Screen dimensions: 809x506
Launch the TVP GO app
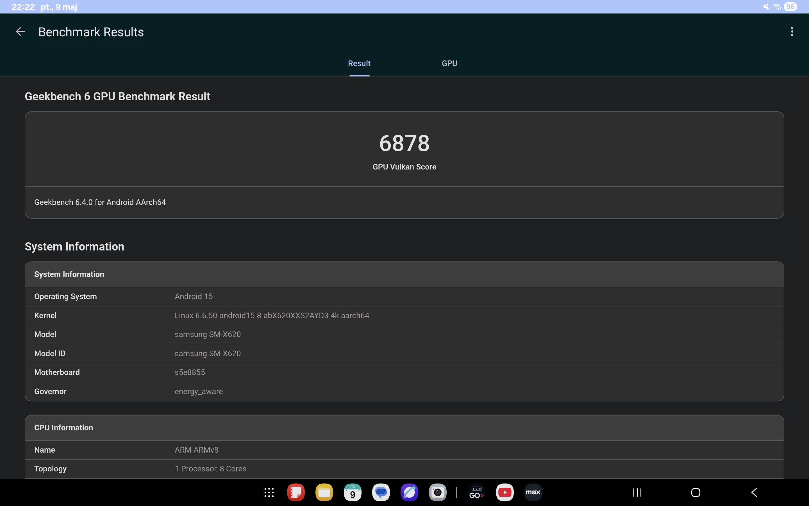pyautogui.click(x=476, y=492)
